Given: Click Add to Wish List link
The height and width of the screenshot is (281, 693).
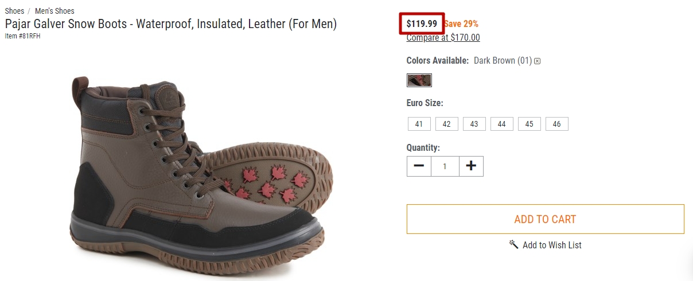Looking at the screenshot, I should click(552, 245).
